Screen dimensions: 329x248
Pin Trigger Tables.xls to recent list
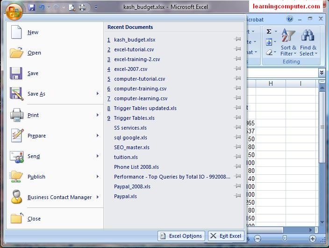[238, 117]
